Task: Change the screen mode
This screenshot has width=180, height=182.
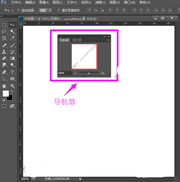Action: point(12,106)
